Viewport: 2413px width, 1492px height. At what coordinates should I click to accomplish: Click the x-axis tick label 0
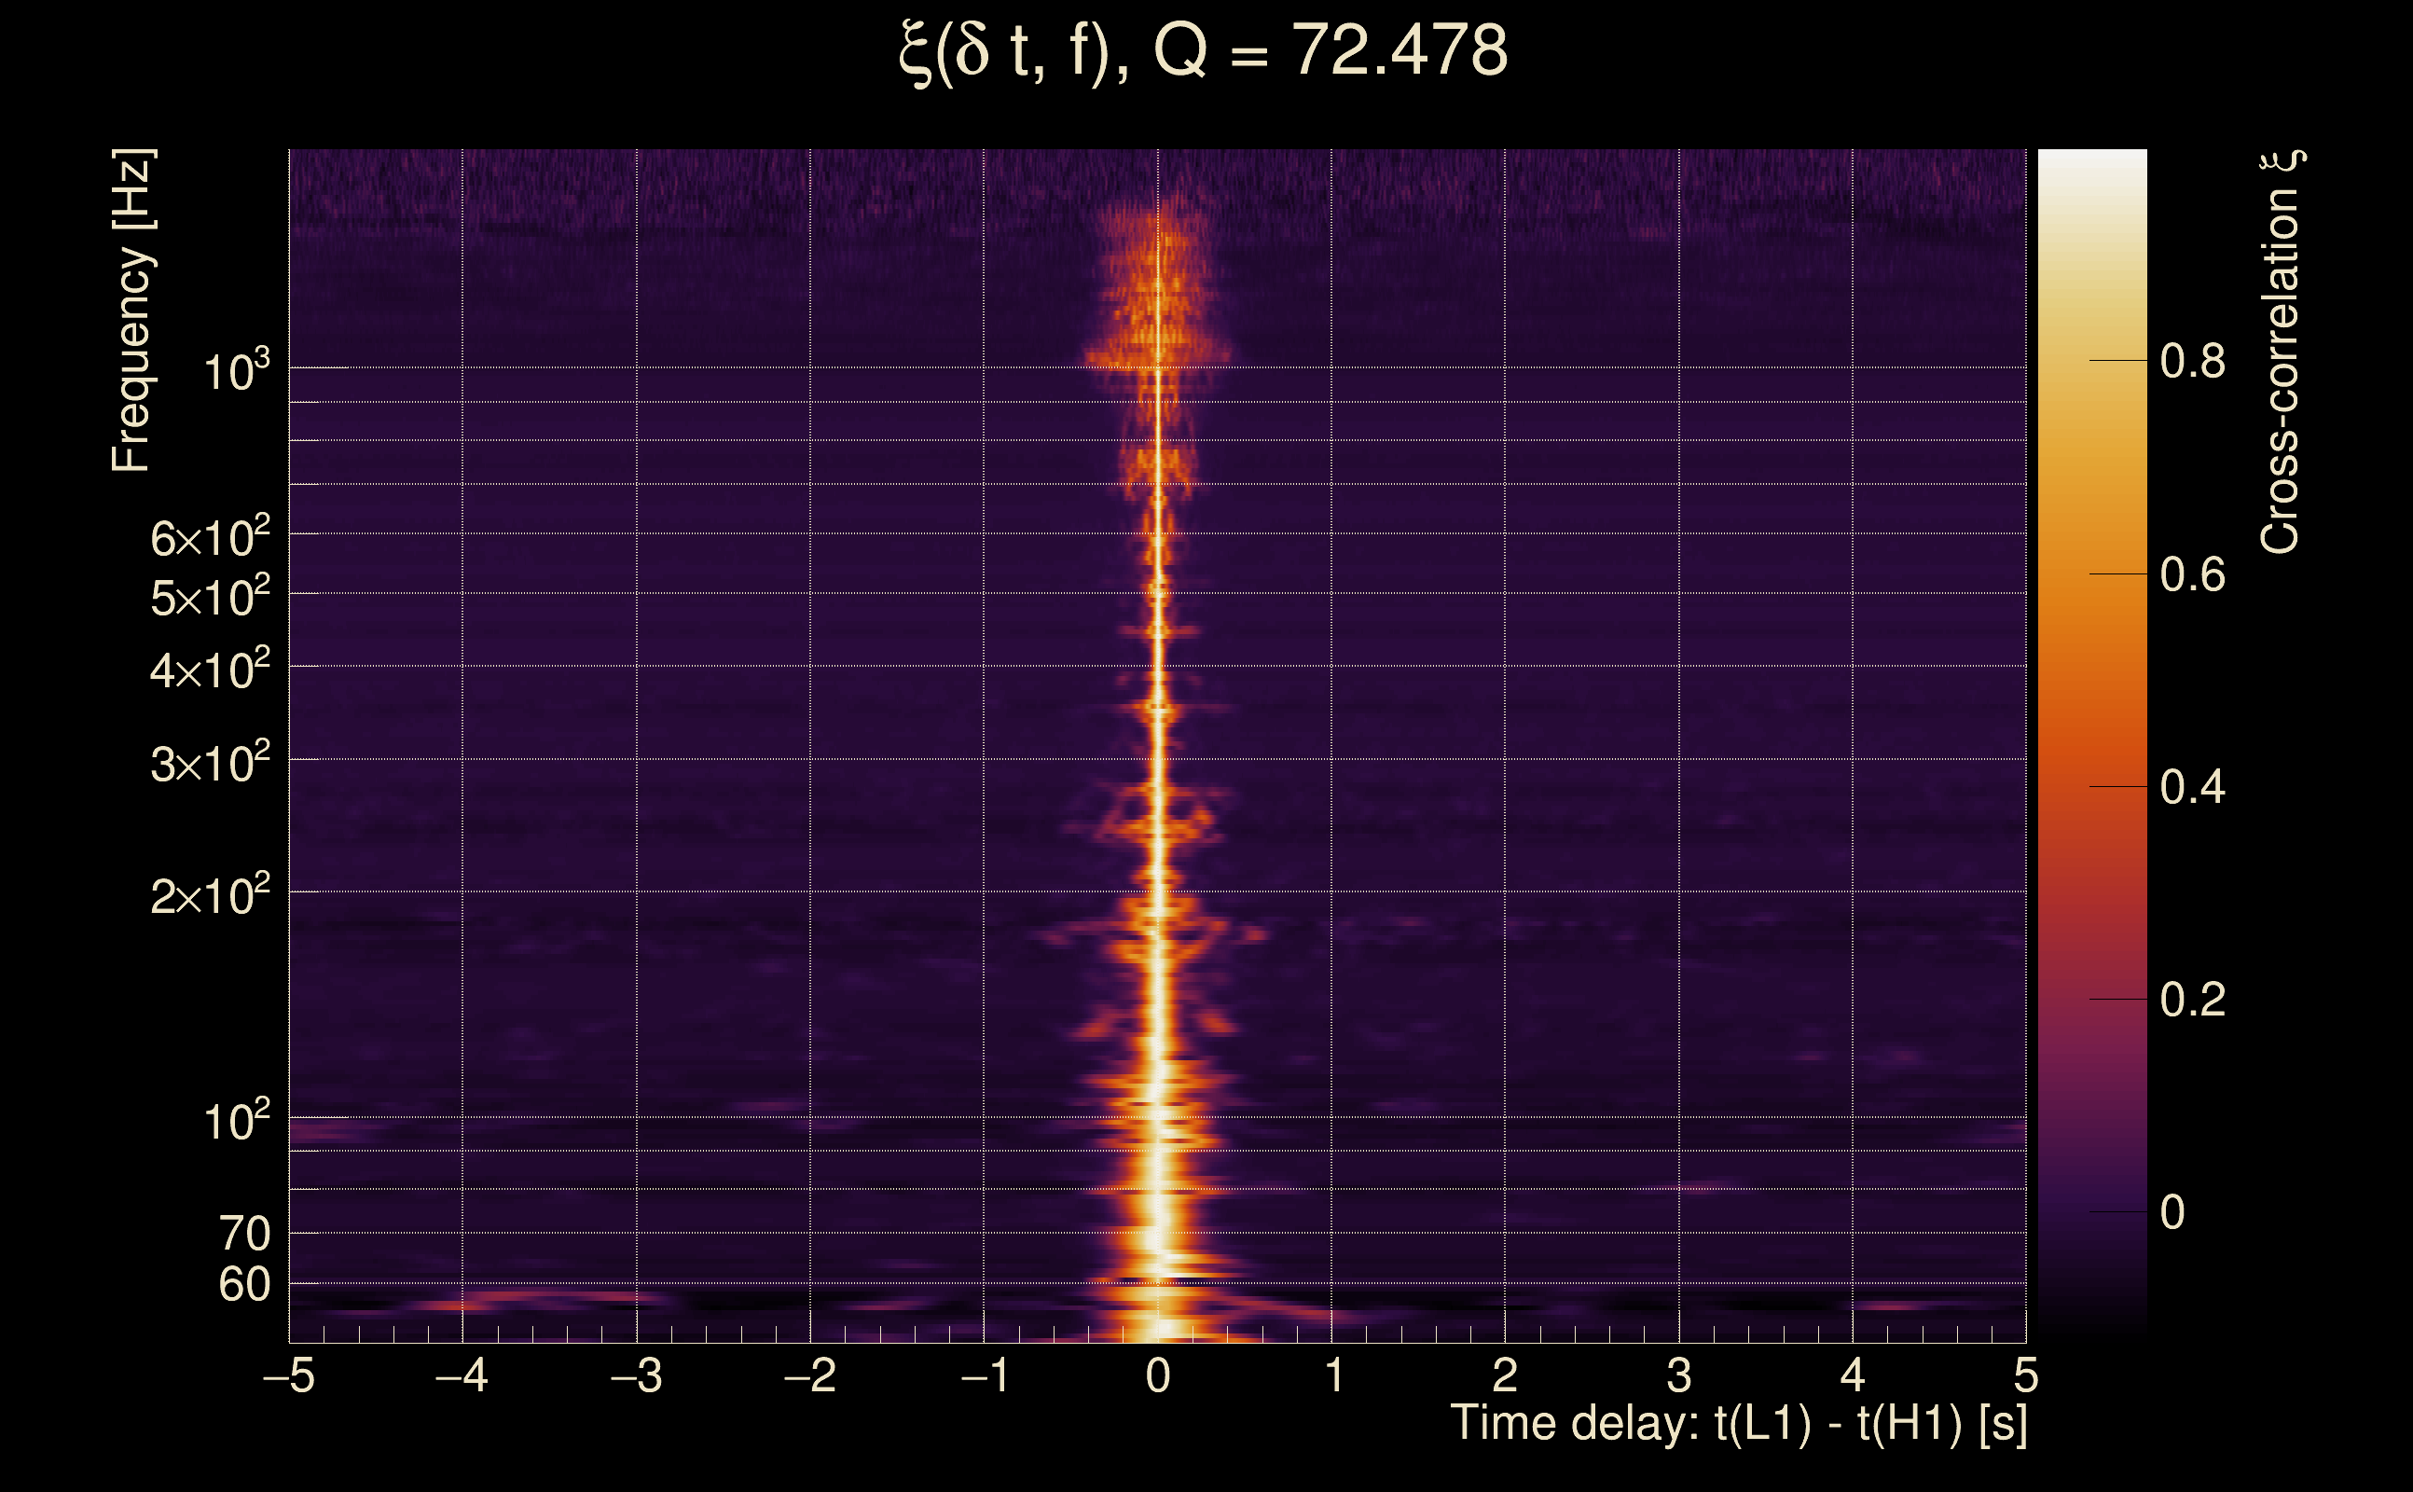click(x=1158, y=1375)
